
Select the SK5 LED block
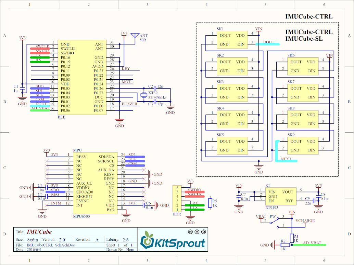[232, 146]
